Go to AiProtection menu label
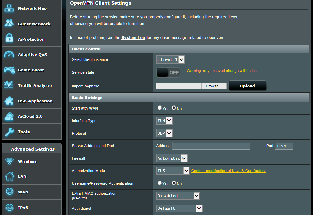313x215 pixels. pos(31,39)
